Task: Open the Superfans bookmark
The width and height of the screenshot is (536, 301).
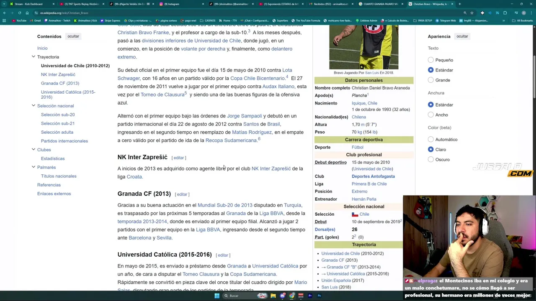Action: pos(280,20)
